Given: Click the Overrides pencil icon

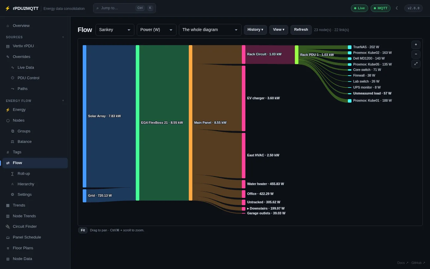Looking at the screenshot, I should tap(8, 57).
